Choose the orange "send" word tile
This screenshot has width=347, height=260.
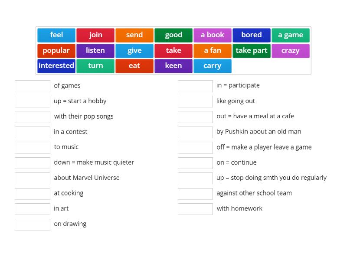coord(134,35)
